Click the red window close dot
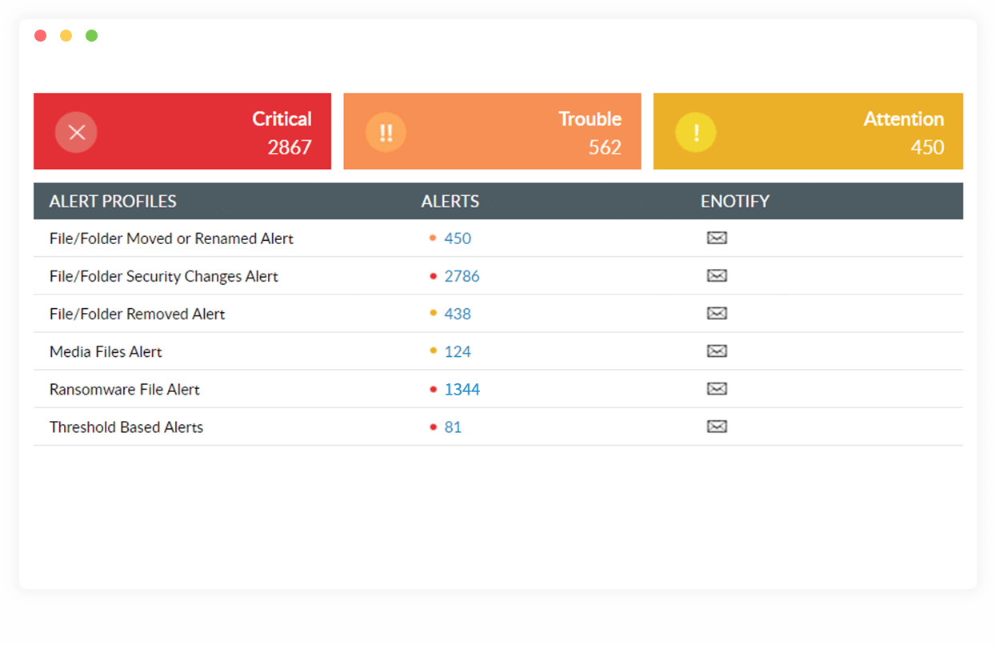 41,35
